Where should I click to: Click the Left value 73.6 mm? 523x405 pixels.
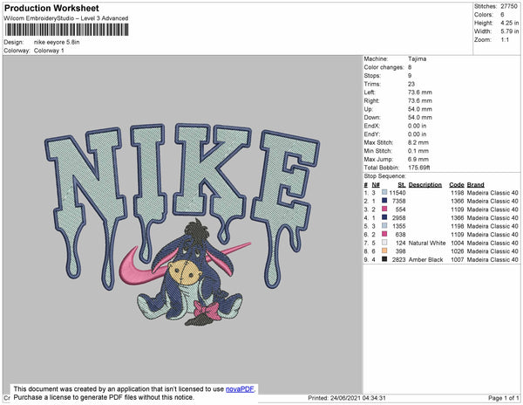click(419, 93)
